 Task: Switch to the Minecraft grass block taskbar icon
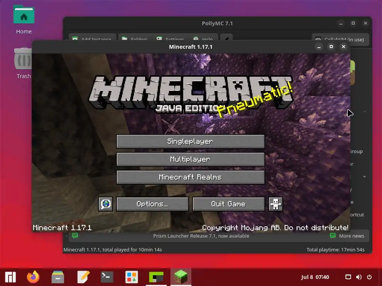pos(181,277)
